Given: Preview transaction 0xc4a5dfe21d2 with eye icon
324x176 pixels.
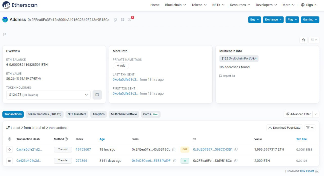Looking at the screenshot, I should point(9,149).
